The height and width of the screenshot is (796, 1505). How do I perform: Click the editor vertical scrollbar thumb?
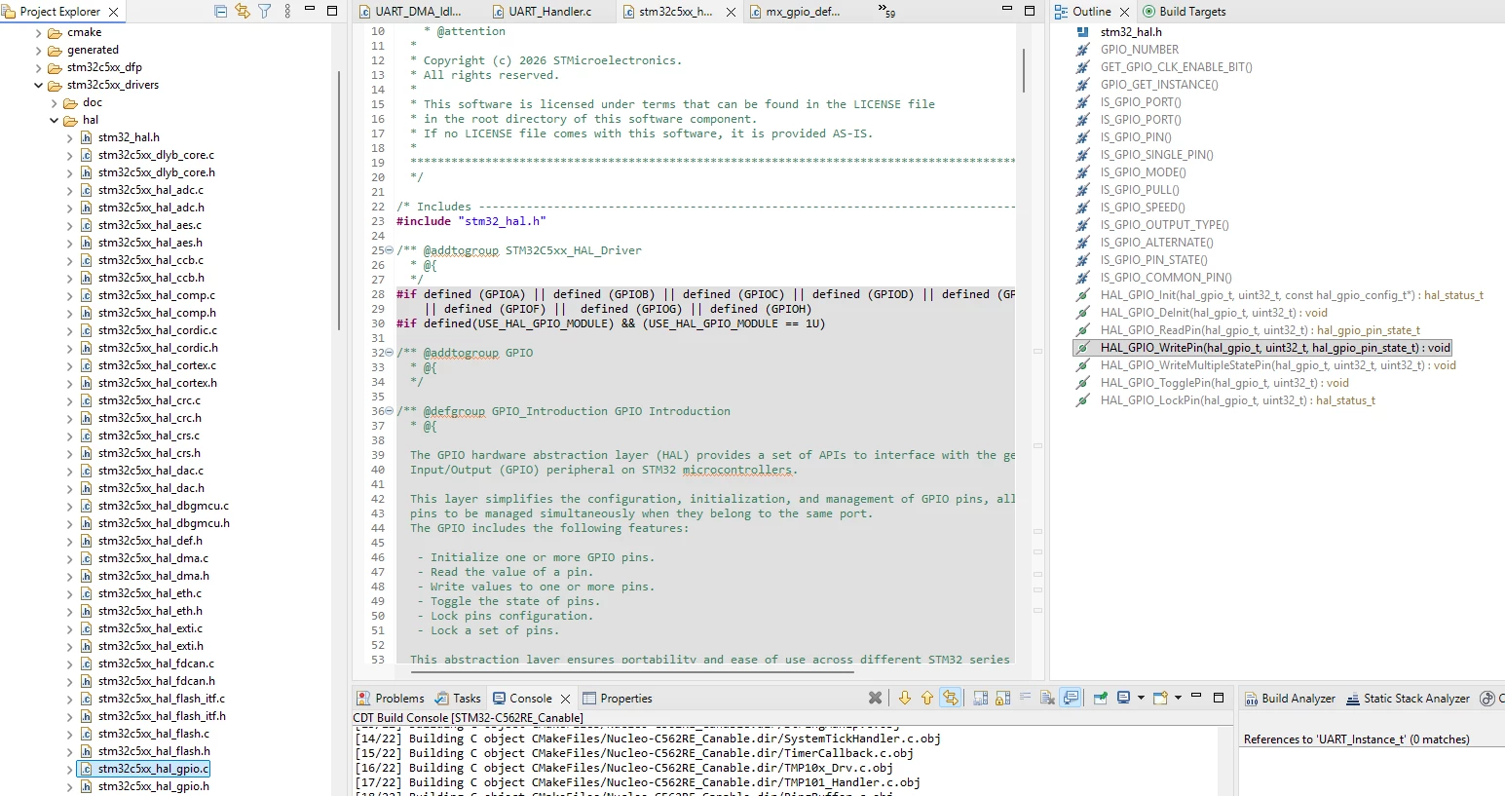click(x=1023, y=70)
